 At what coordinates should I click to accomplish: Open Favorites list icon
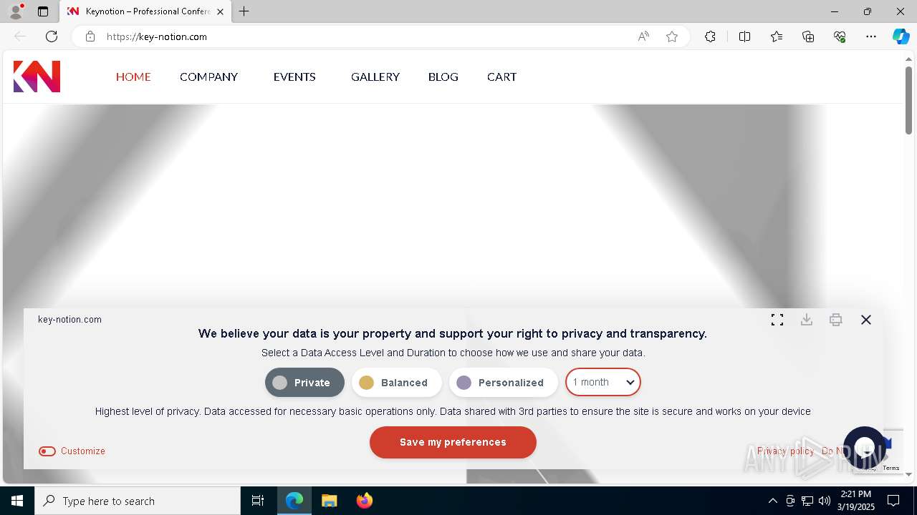[777, 36]
